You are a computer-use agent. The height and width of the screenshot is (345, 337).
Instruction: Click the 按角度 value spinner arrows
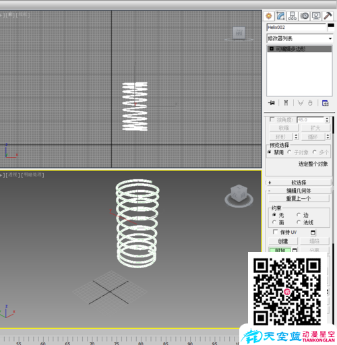pyautogui.click(x=327, y=120)
